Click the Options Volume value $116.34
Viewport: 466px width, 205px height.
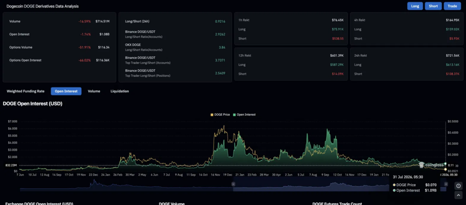tap(104, 47)
